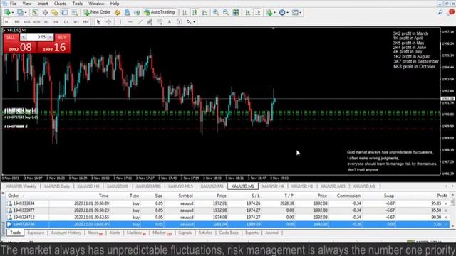
Task: Zoom out on the chart
Action: [226, 13]
